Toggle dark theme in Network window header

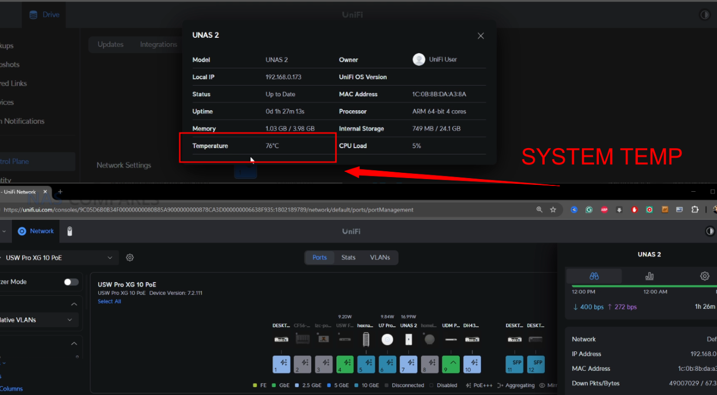(710, 231)
